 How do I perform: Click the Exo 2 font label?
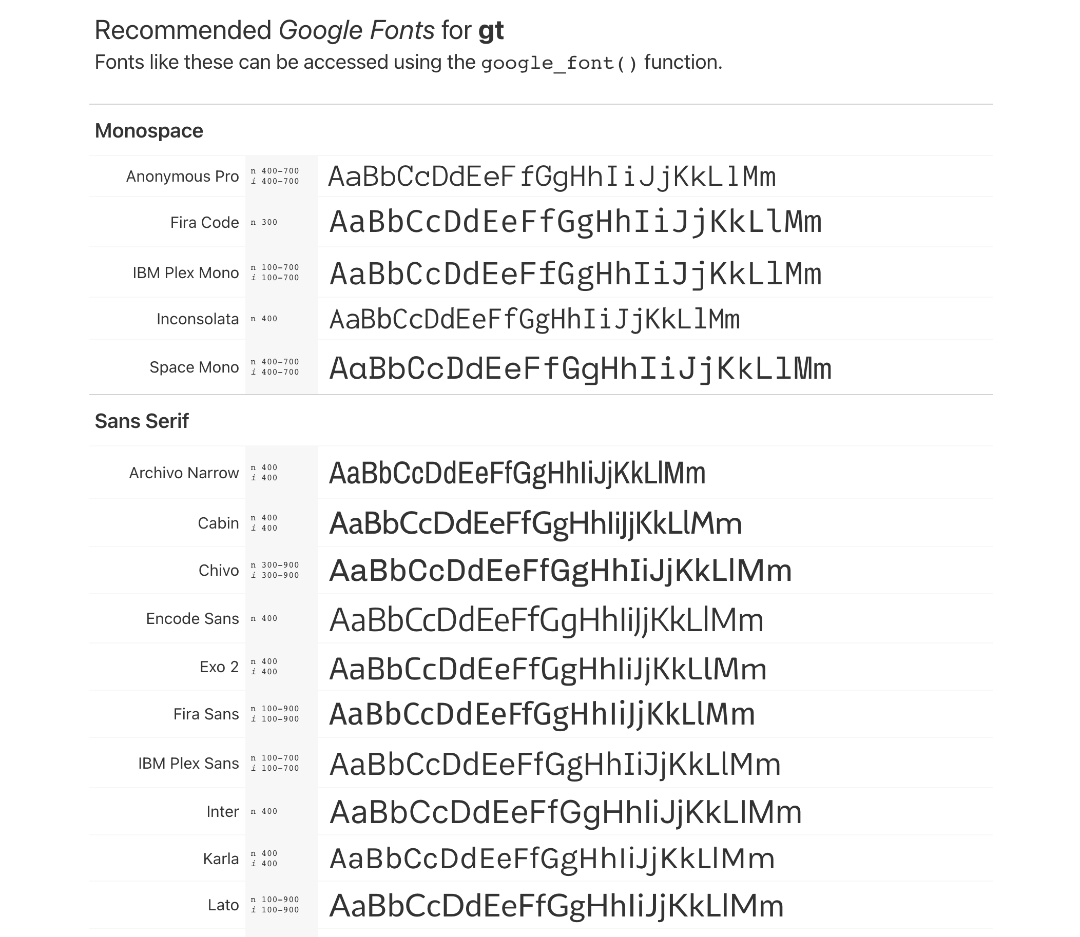point(219,667)
